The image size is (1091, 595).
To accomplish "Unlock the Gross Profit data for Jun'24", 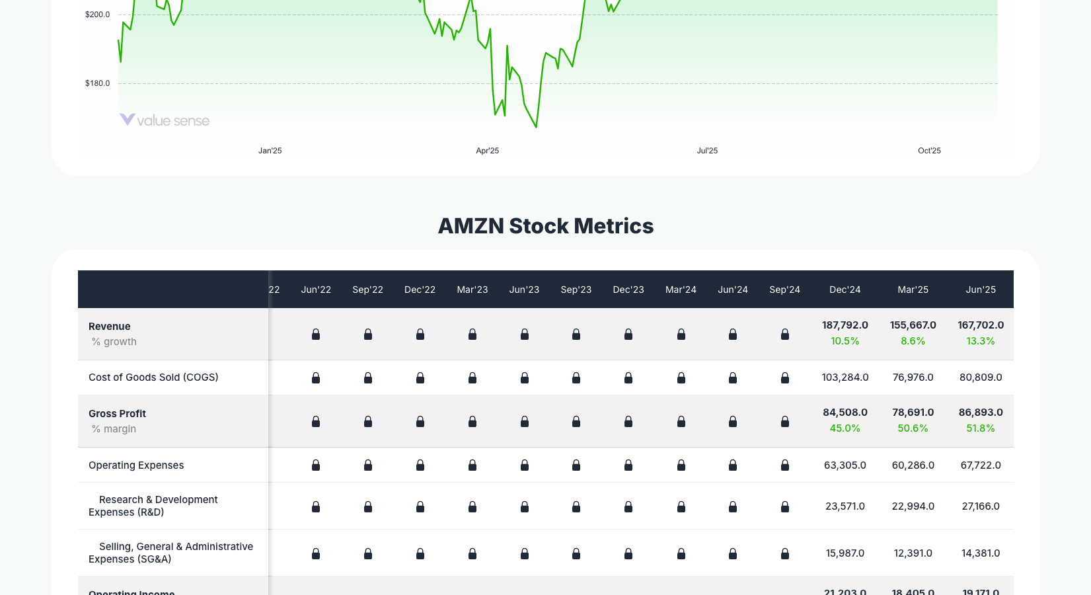I will tap(733, 422).
